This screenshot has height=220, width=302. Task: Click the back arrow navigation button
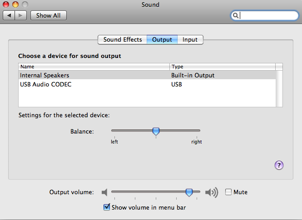click(9, 15)
